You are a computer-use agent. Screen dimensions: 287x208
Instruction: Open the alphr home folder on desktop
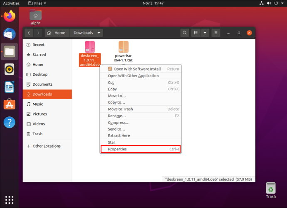click(35, 17)
